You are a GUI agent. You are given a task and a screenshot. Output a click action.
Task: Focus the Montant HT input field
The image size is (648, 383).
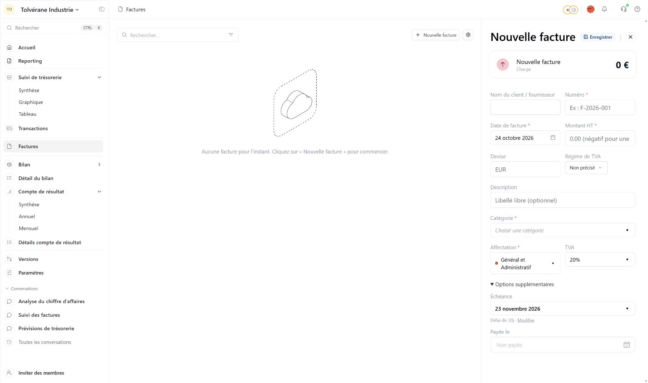coord(600,138)
